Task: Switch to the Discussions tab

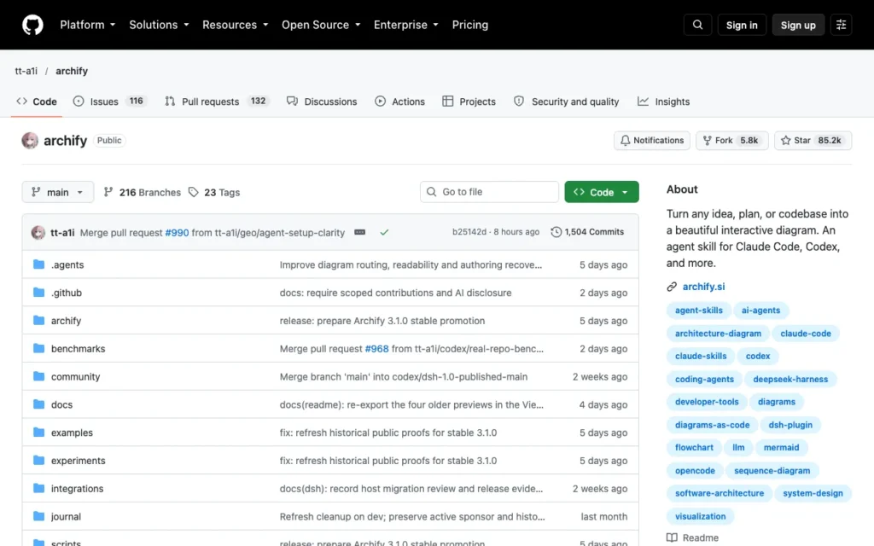Action: (322, 102)
